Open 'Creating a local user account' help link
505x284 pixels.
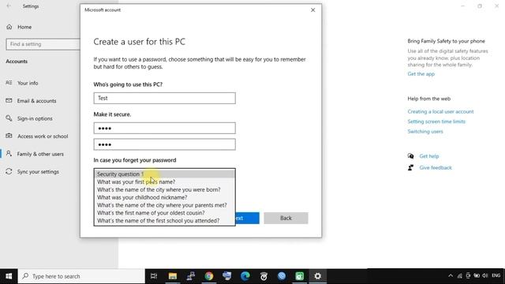click(440, 112)
